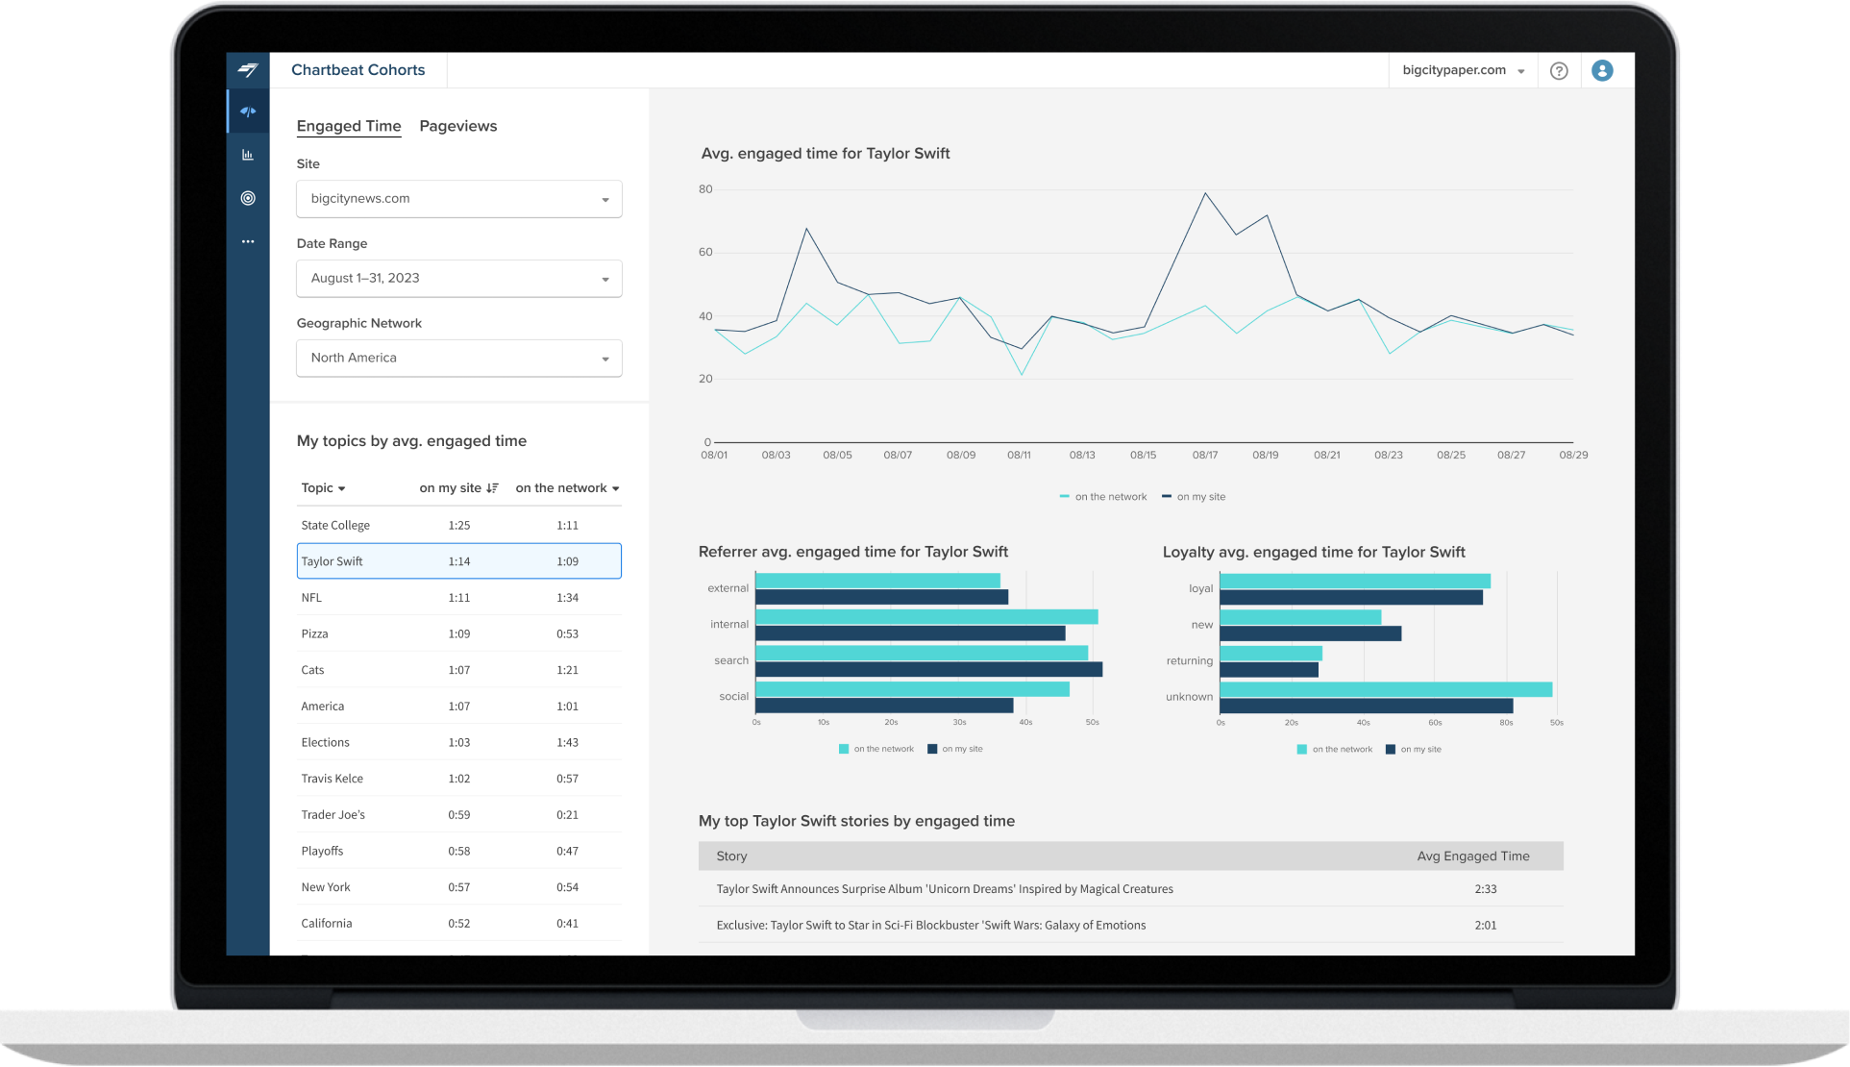This screenshot has height=1067, width=1850.
Task: Select the Engaged Time tab
Action: (349, 126)
